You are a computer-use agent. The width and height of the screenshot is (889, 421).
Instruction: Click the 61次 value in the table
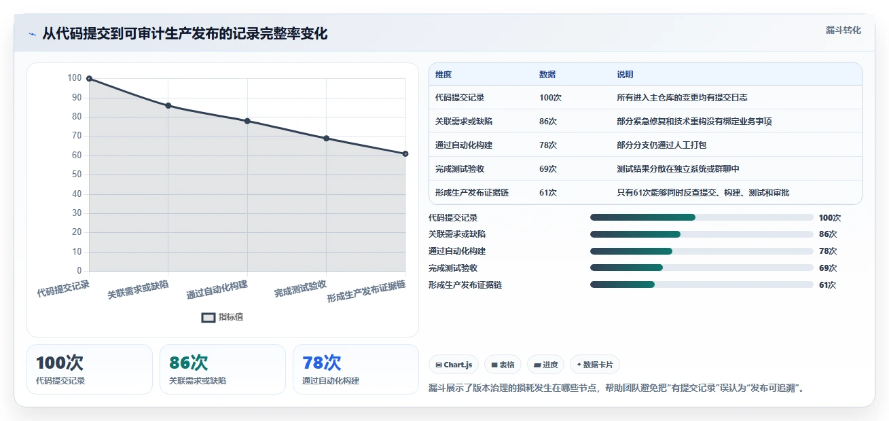(548, 193)
